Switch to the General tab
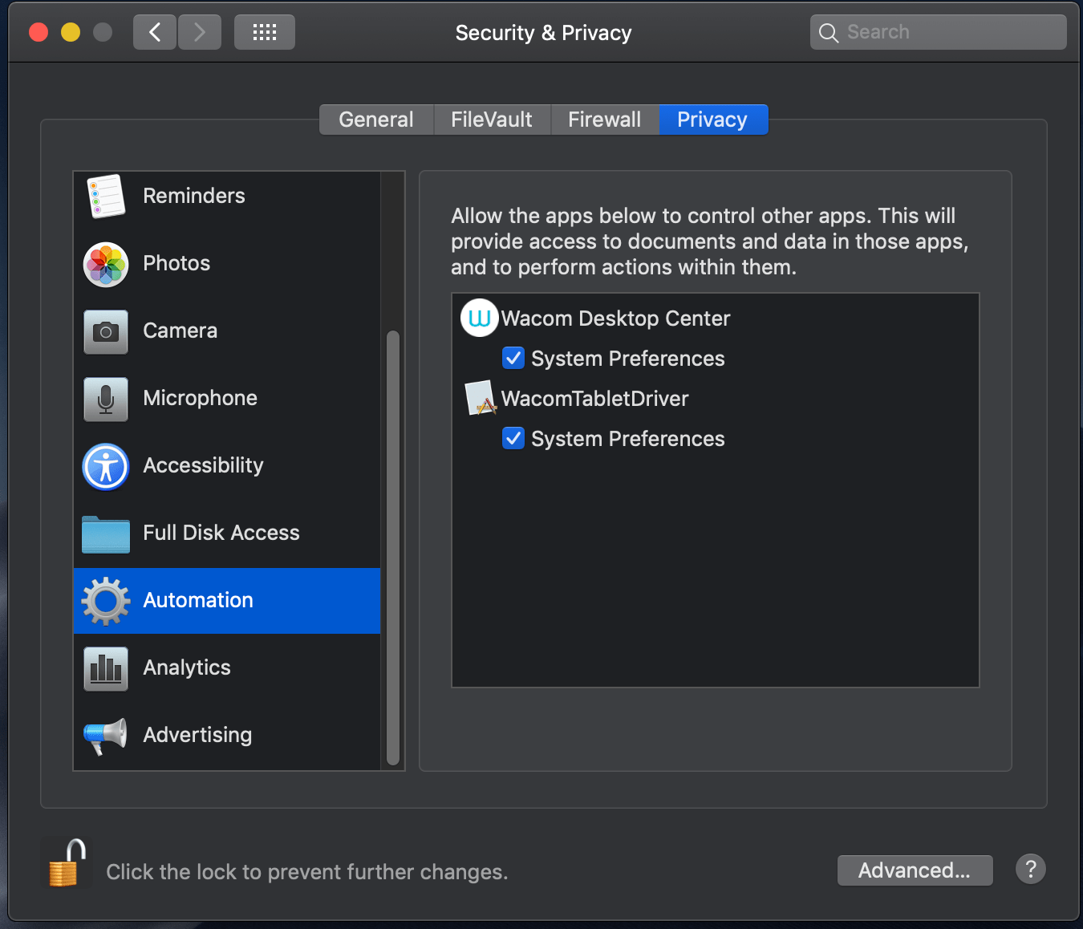The height and width of the screenshot is (929, 1083). (x=375, y=119)
